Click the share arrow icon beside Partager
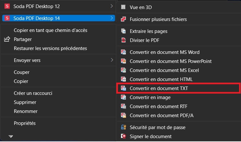The height and width of the screenshot is (142, 241). [7, 39]
